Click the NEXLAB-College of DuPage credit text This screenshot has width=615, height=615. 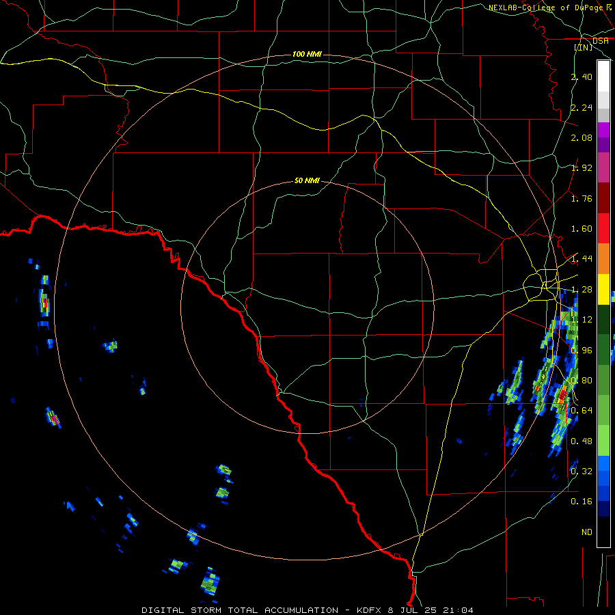(545, 8)
